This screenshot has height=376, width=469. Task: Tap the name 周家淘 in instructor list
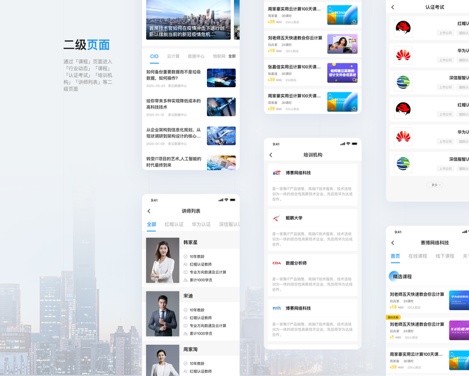pos(191,349)
